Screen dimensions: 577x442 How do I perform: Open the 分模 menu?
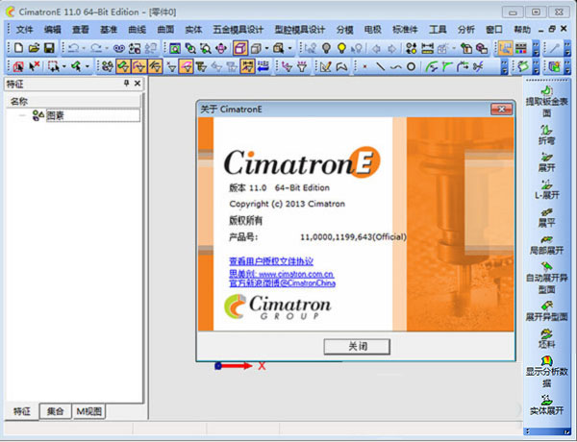(x=345, y=30)
